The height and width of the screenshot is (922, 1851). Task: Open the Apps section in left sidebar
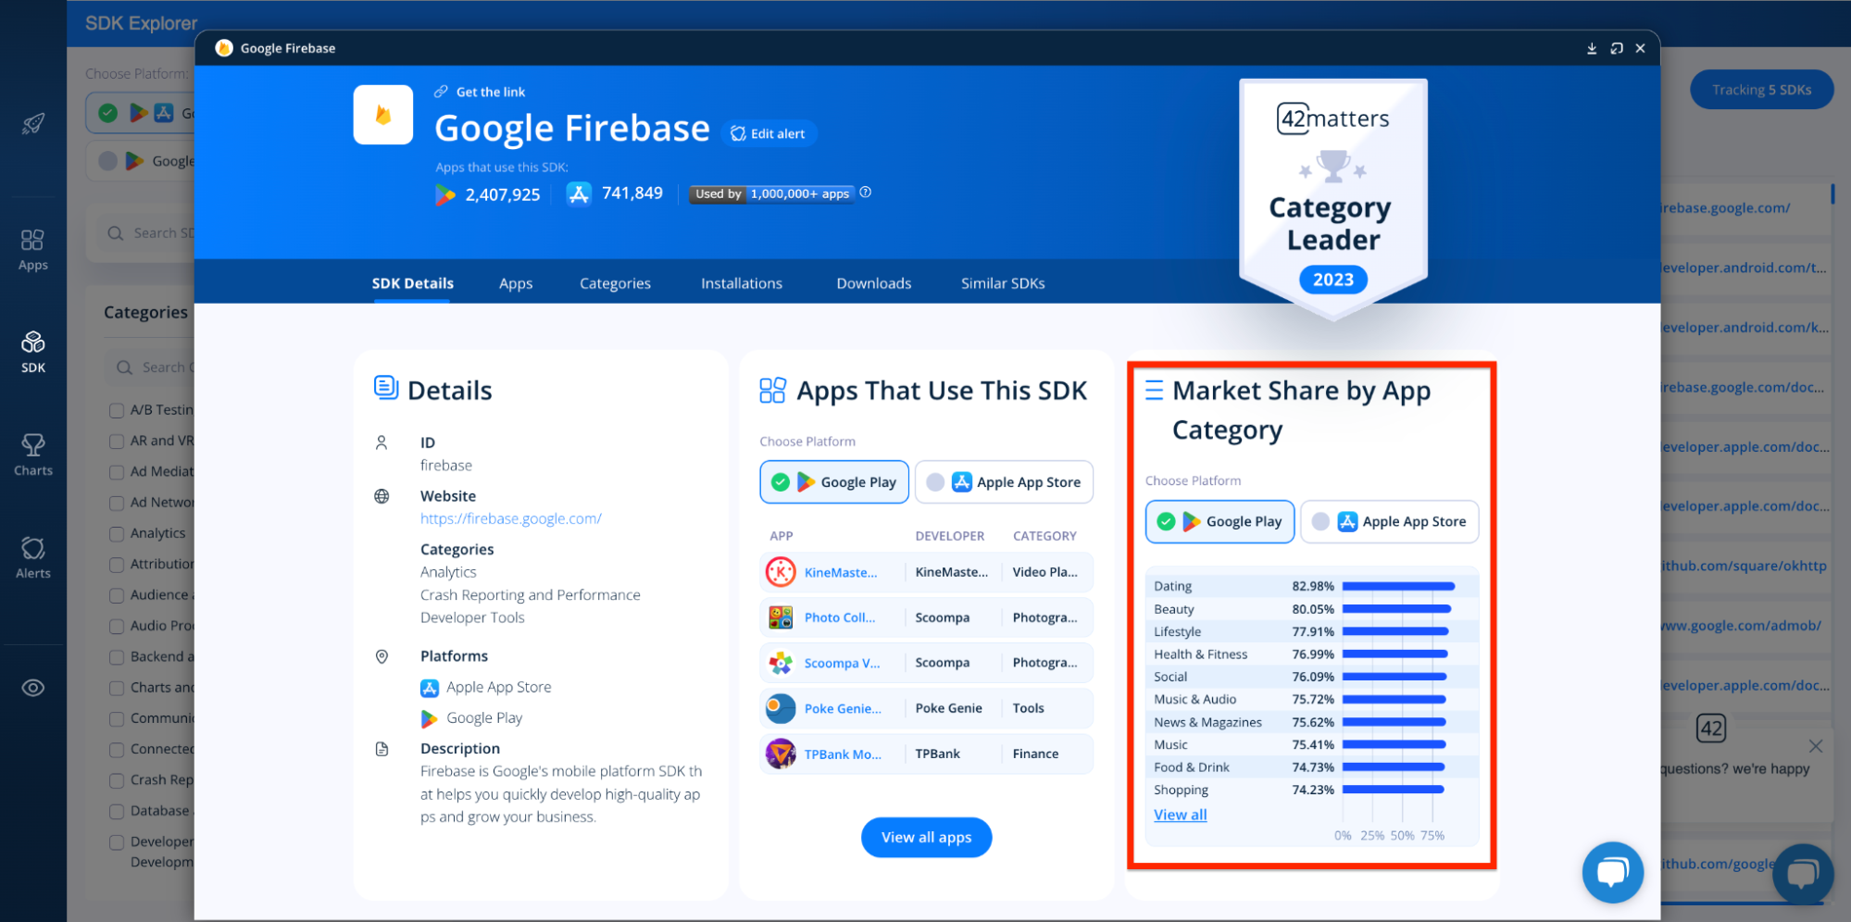[x=32, y=250]
